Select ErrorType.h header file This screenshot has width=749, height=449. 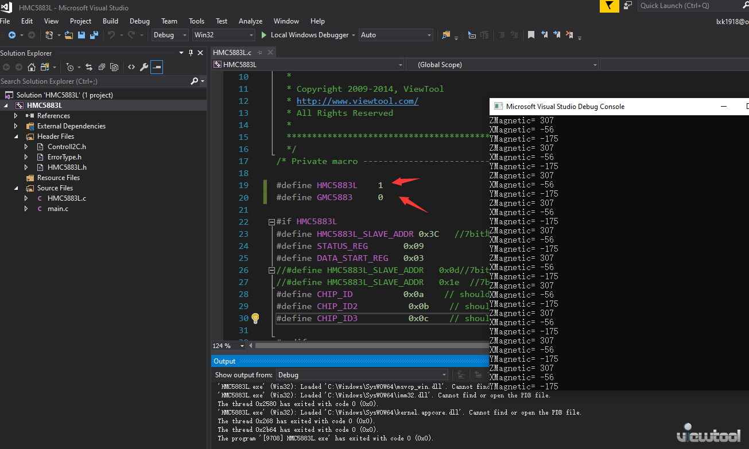point(64,157)
